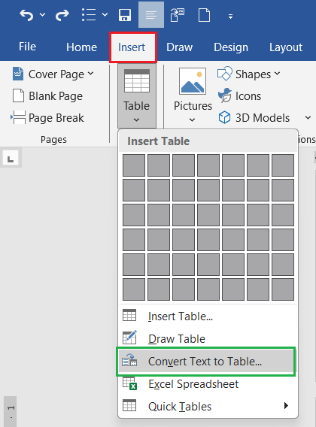The width and height of the screenshot is (316, 427).
Task: Click the Bullets list icon
Action: [x=89, y=15]
